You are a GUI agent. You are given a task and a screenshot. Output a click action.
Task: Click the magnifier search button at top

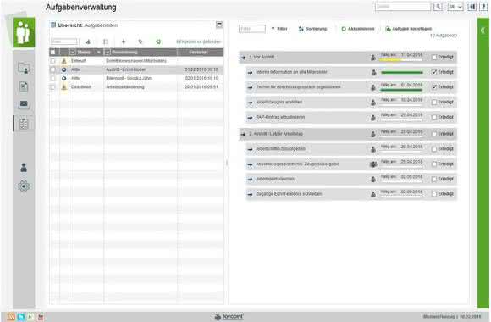[438, 7]
